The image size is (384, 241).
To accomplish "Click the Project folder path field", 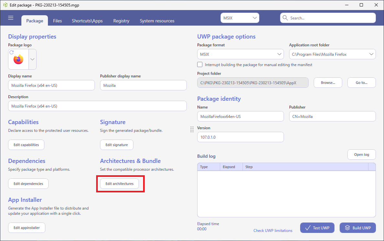I will pos(253,83).
